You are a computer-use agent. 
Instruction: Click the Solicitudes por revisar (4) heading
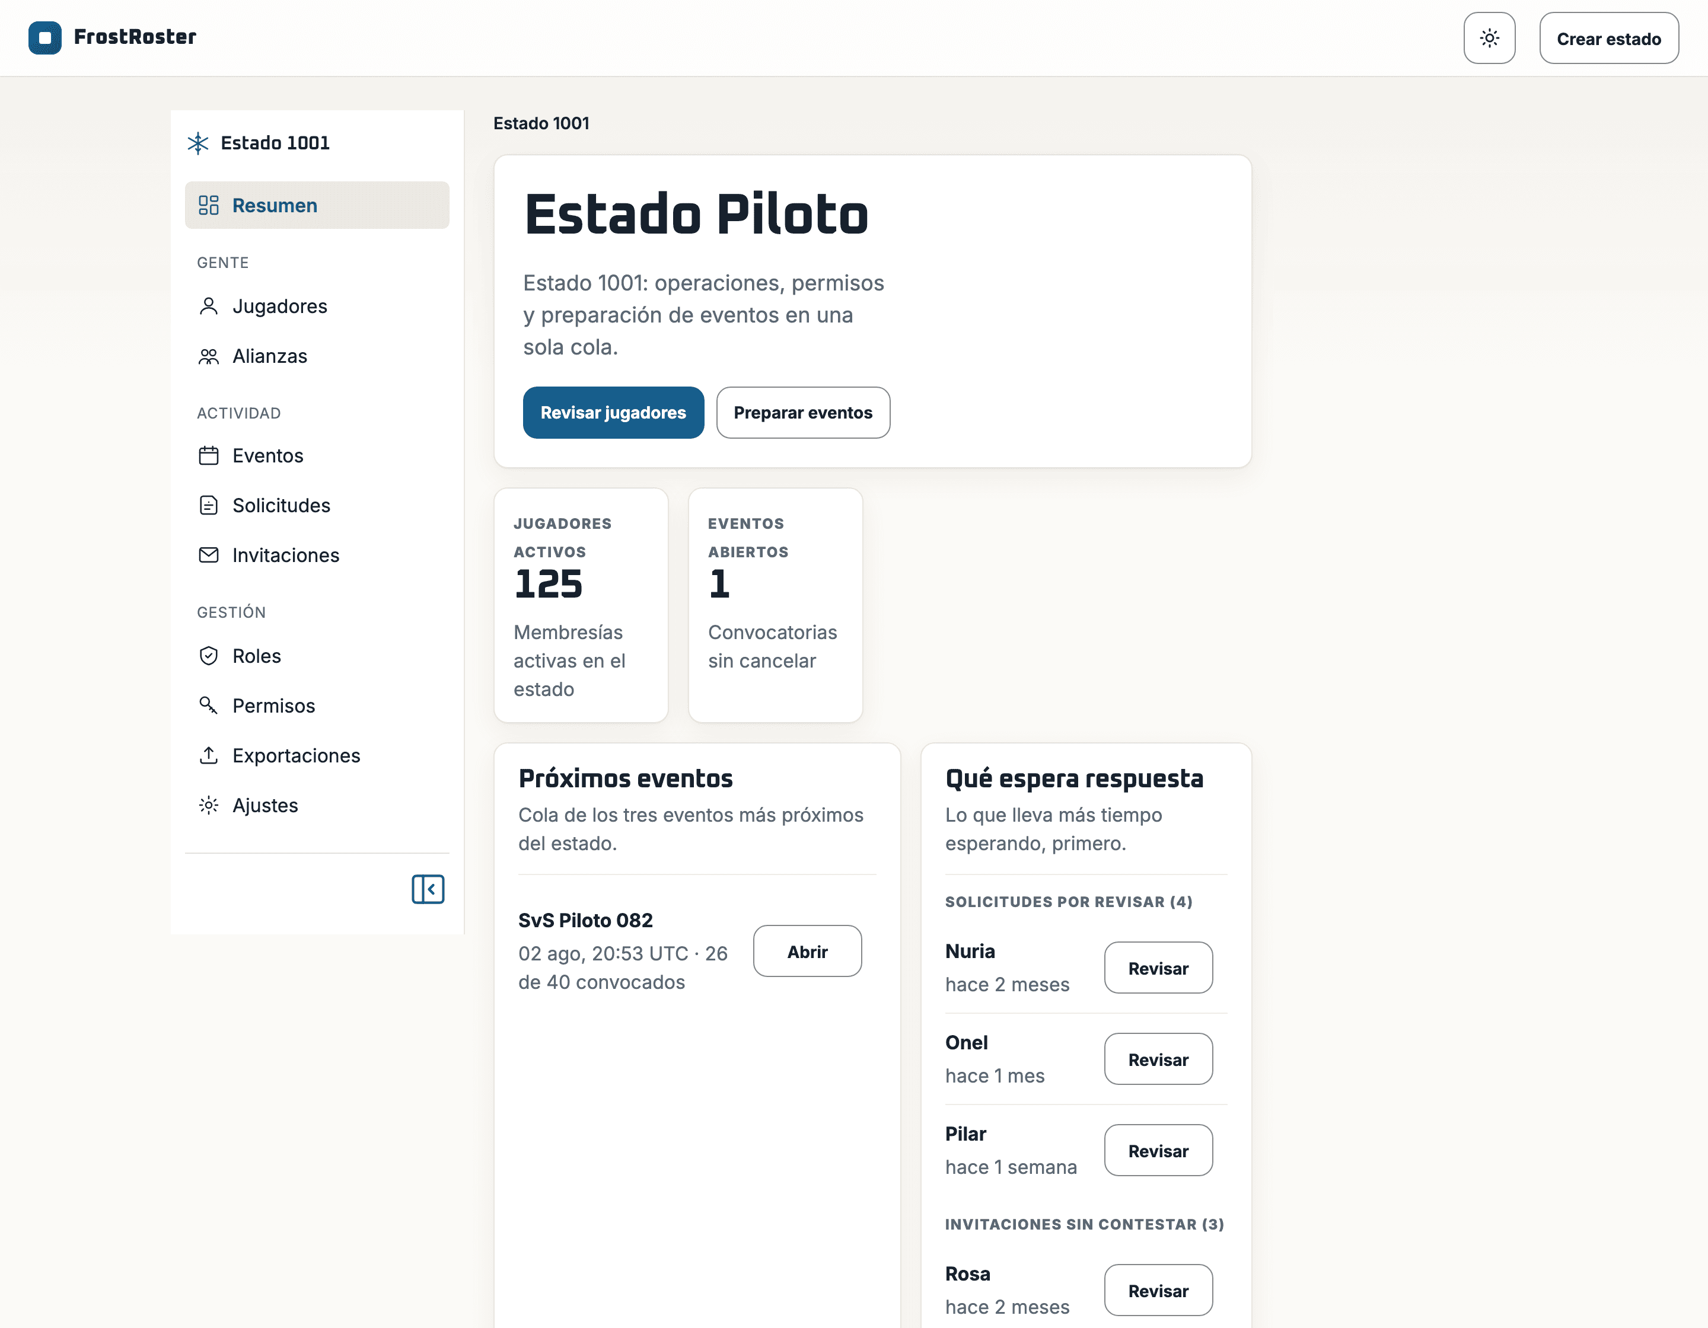1068,902
